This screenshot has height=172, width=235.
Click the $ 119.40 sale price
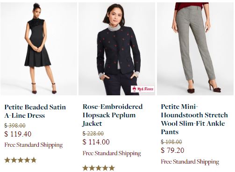pyautogui.click(x=18, y=134)
